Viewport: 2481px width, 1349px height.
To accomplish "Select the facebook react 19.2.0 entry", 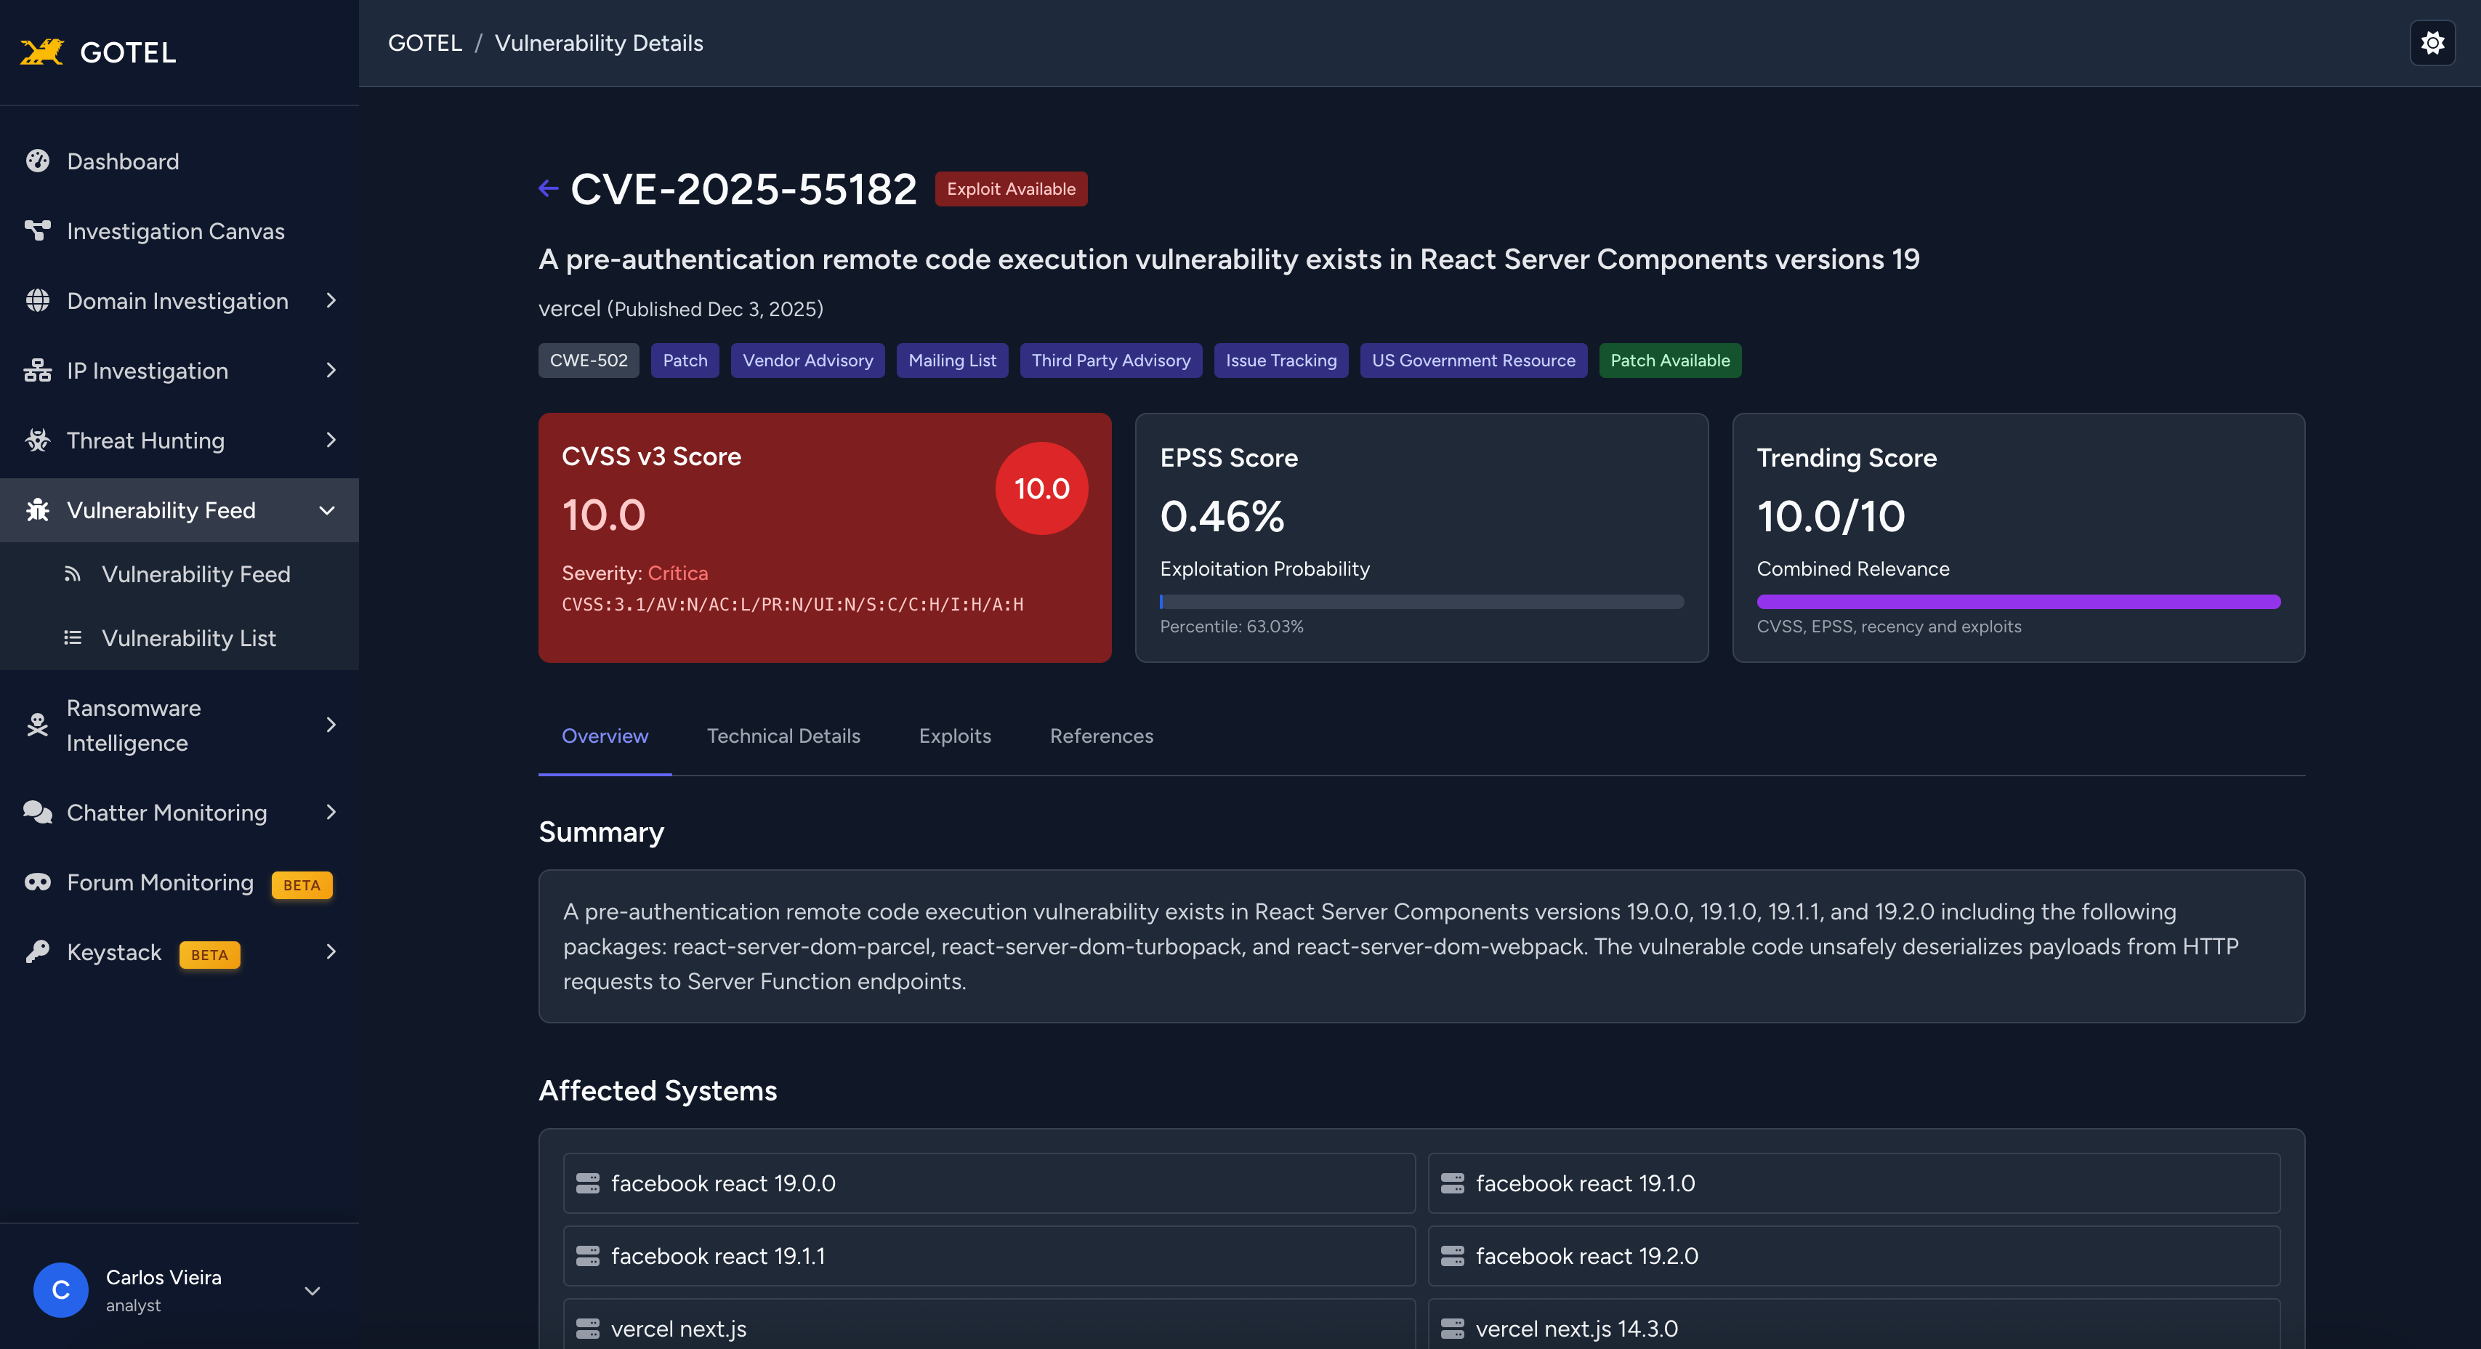I will point(1853,1255).
